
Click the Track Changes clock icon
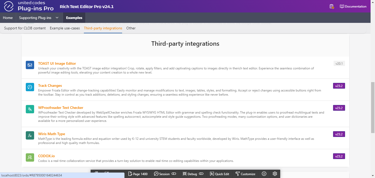pos(30,87)
